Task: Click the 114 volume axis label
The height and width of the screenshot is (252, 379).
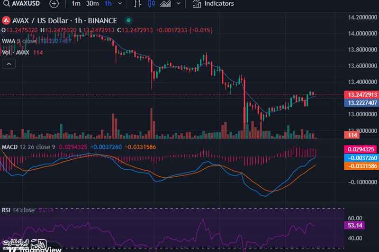Action: coord(352,135)
